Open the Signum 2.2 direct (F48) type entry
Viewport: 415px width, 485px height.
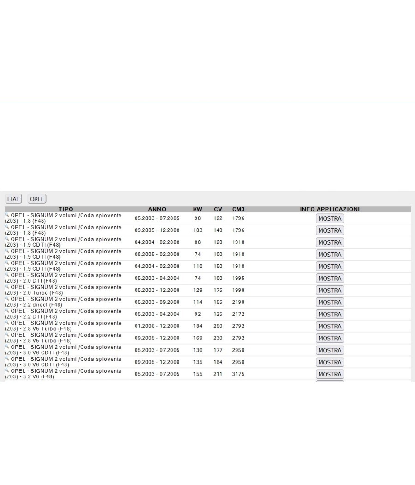(63, 302)
